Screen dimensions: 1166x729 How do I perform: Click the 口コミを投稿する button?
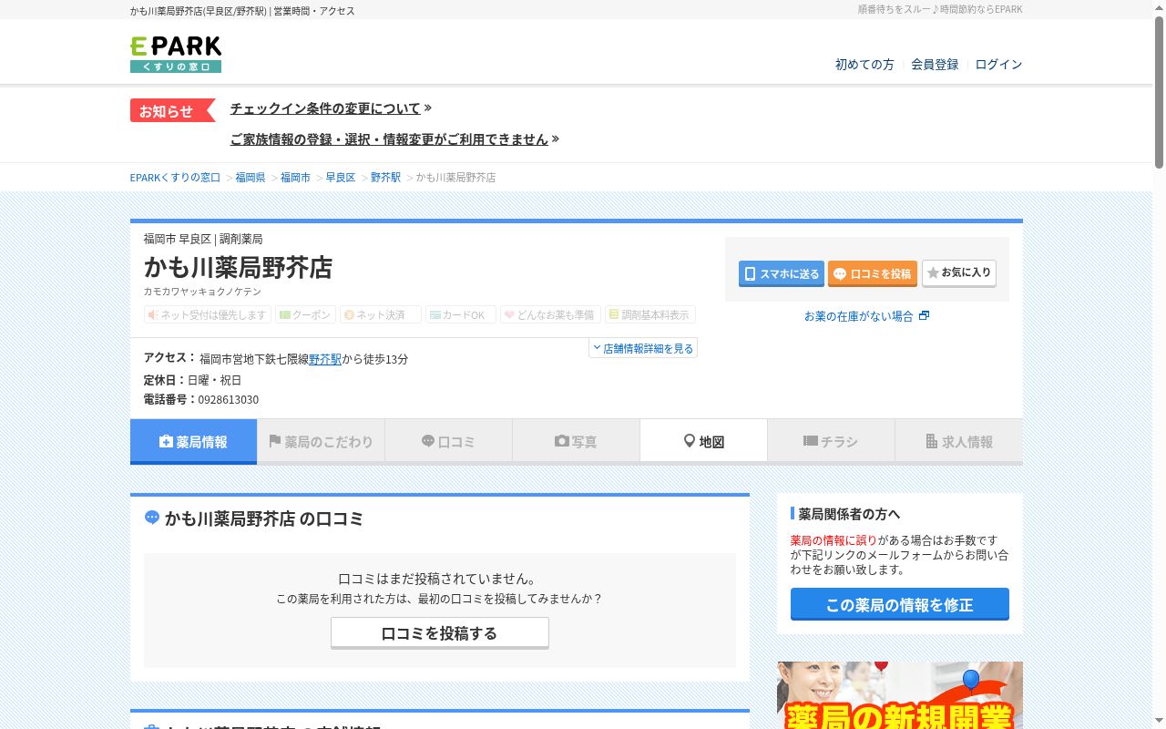440,632
